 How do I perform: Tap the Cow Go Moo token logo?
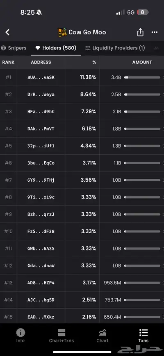coord(62,32)
